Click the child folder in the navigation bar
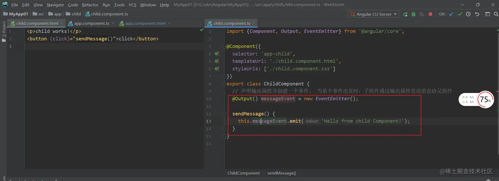This screenshot has width=499, height=181. (x=73, y=14)
